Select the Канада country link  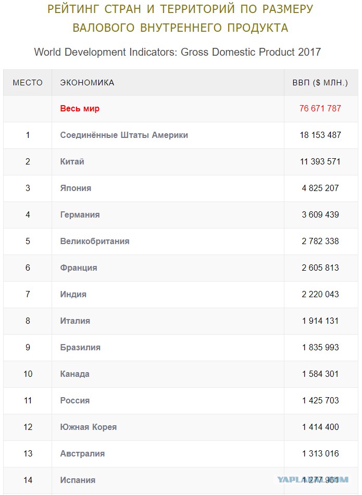pyautogui.click(x=74, y=374)
